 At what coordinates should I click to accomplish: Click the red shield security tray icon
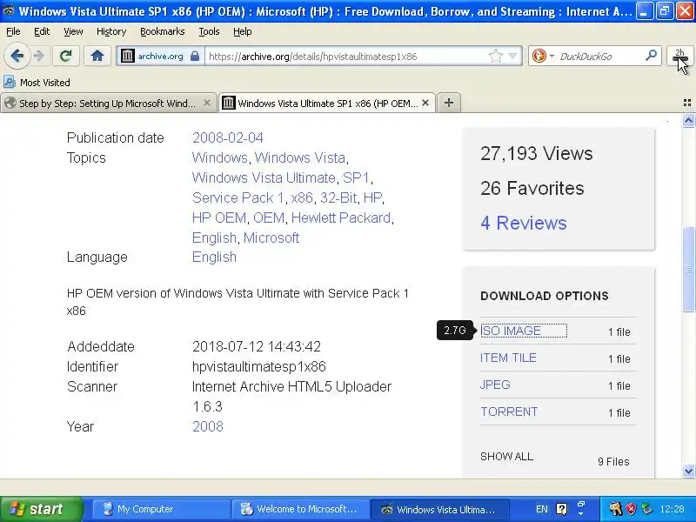(631, 509)
